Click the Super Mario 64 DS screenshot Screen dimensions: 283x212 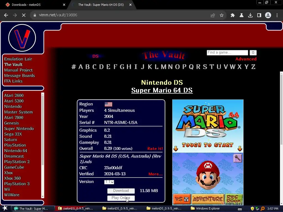[x=208, y=152]
